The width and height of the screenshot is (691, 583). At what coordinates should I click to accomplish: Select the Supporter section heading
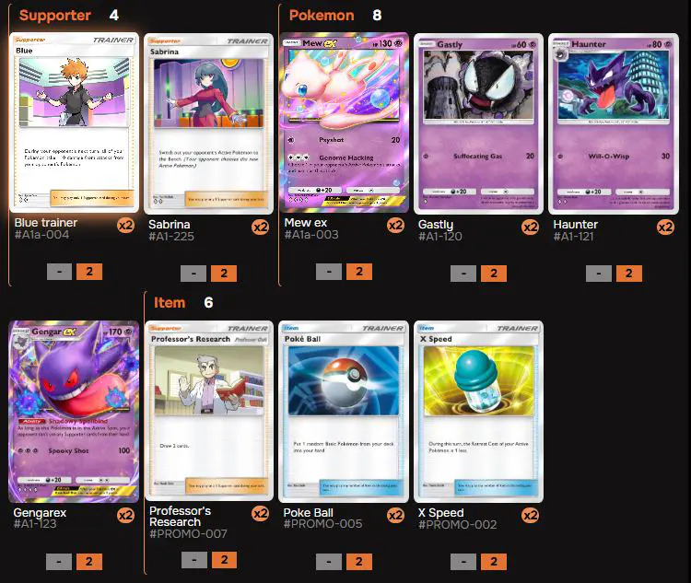point(55,16)
